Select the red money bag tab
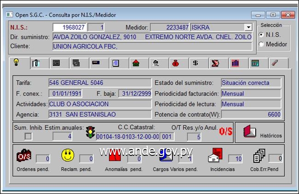Viewport: 299px width, 194px height. 175,63
